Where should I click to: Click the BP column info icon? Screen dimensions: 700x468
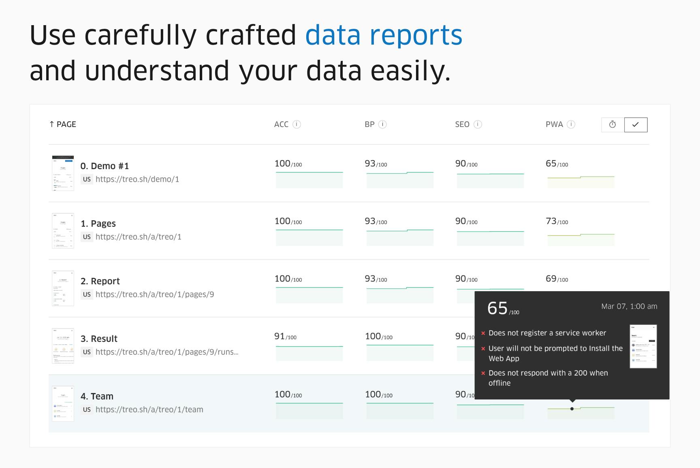tap(382, 125)
